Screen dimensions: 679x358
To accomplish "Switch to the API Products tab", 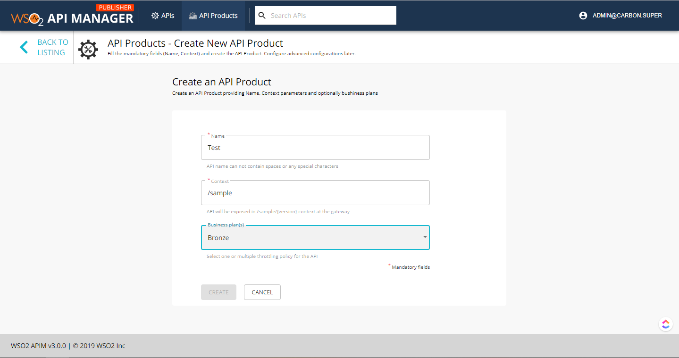I will click(213, 15).
